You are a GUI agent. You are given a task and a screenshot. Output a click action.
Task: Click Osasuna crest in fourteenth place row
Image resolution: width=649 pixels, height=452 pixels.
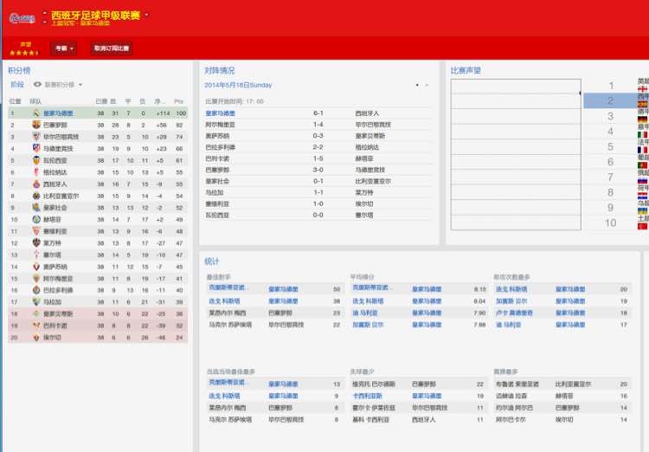click(36, 267)
